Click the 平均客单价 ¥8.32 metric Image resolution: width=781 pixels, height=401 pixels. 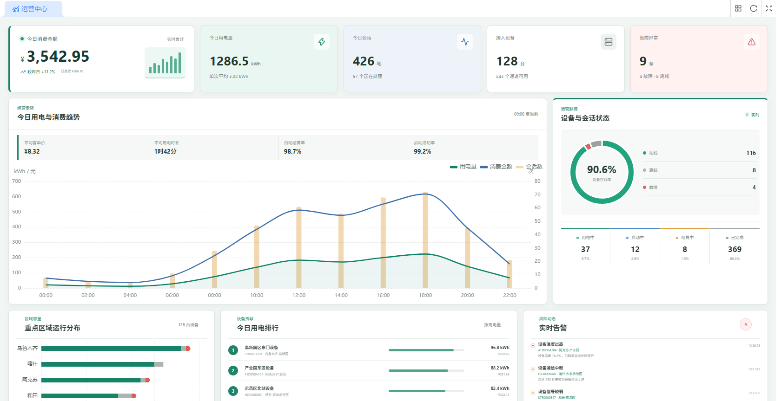[83, 148]
